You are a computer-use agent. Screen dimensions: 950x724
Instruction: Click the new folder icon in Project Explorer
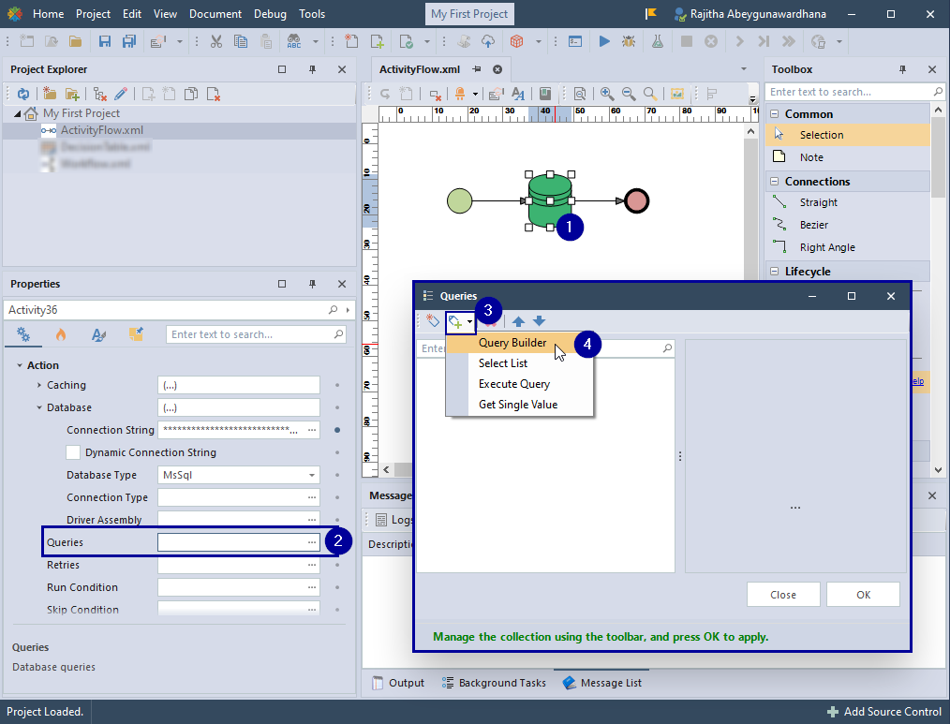50,94
